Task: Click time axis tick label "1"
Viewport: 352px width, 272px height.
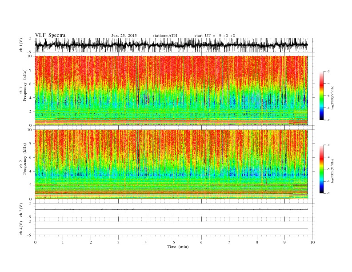Action: pos(63,242)
